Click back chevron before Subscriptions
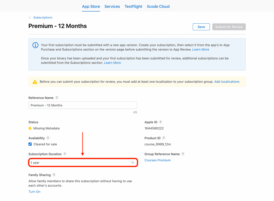This screenshot has width=274, height=201. (x=30, y=18)
